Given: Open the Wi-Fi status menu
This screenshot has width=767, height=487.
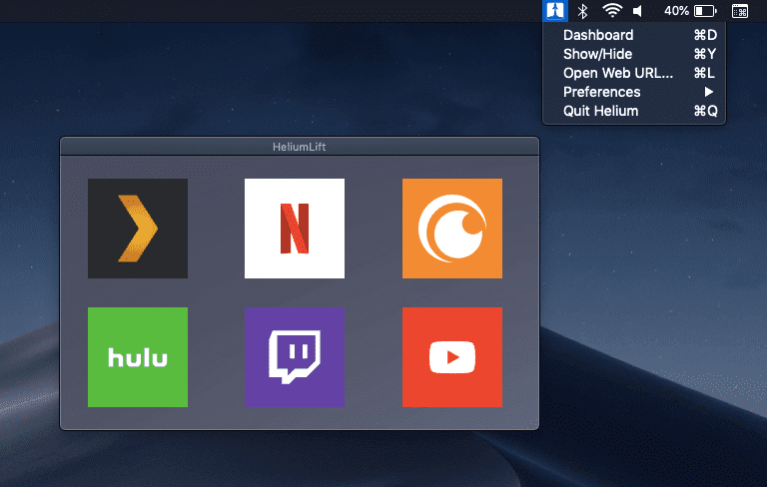Looking at the screenshot, I should [x=612, y=10].
